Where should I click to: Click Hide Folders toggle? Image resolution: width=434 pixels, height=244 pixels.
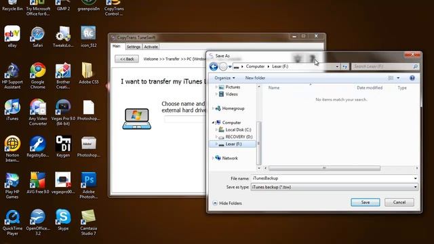[x=227, y=203]
